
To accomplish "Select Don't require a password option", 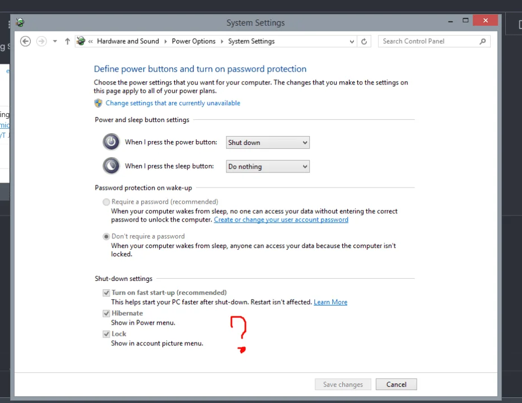I will pos(106,236).
